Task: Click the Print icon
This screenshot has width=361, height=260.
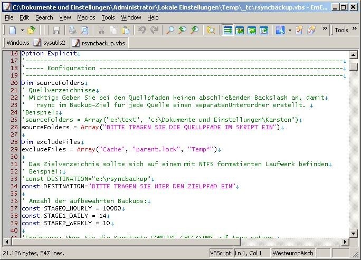Action: tap(73, 30)
